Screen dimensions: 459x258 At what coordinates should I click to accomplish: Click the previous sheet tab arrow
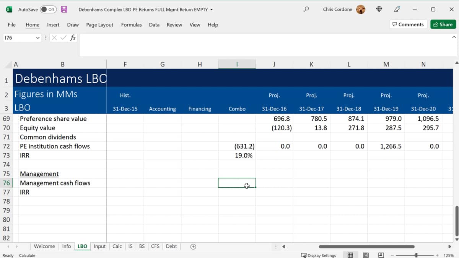8,247
